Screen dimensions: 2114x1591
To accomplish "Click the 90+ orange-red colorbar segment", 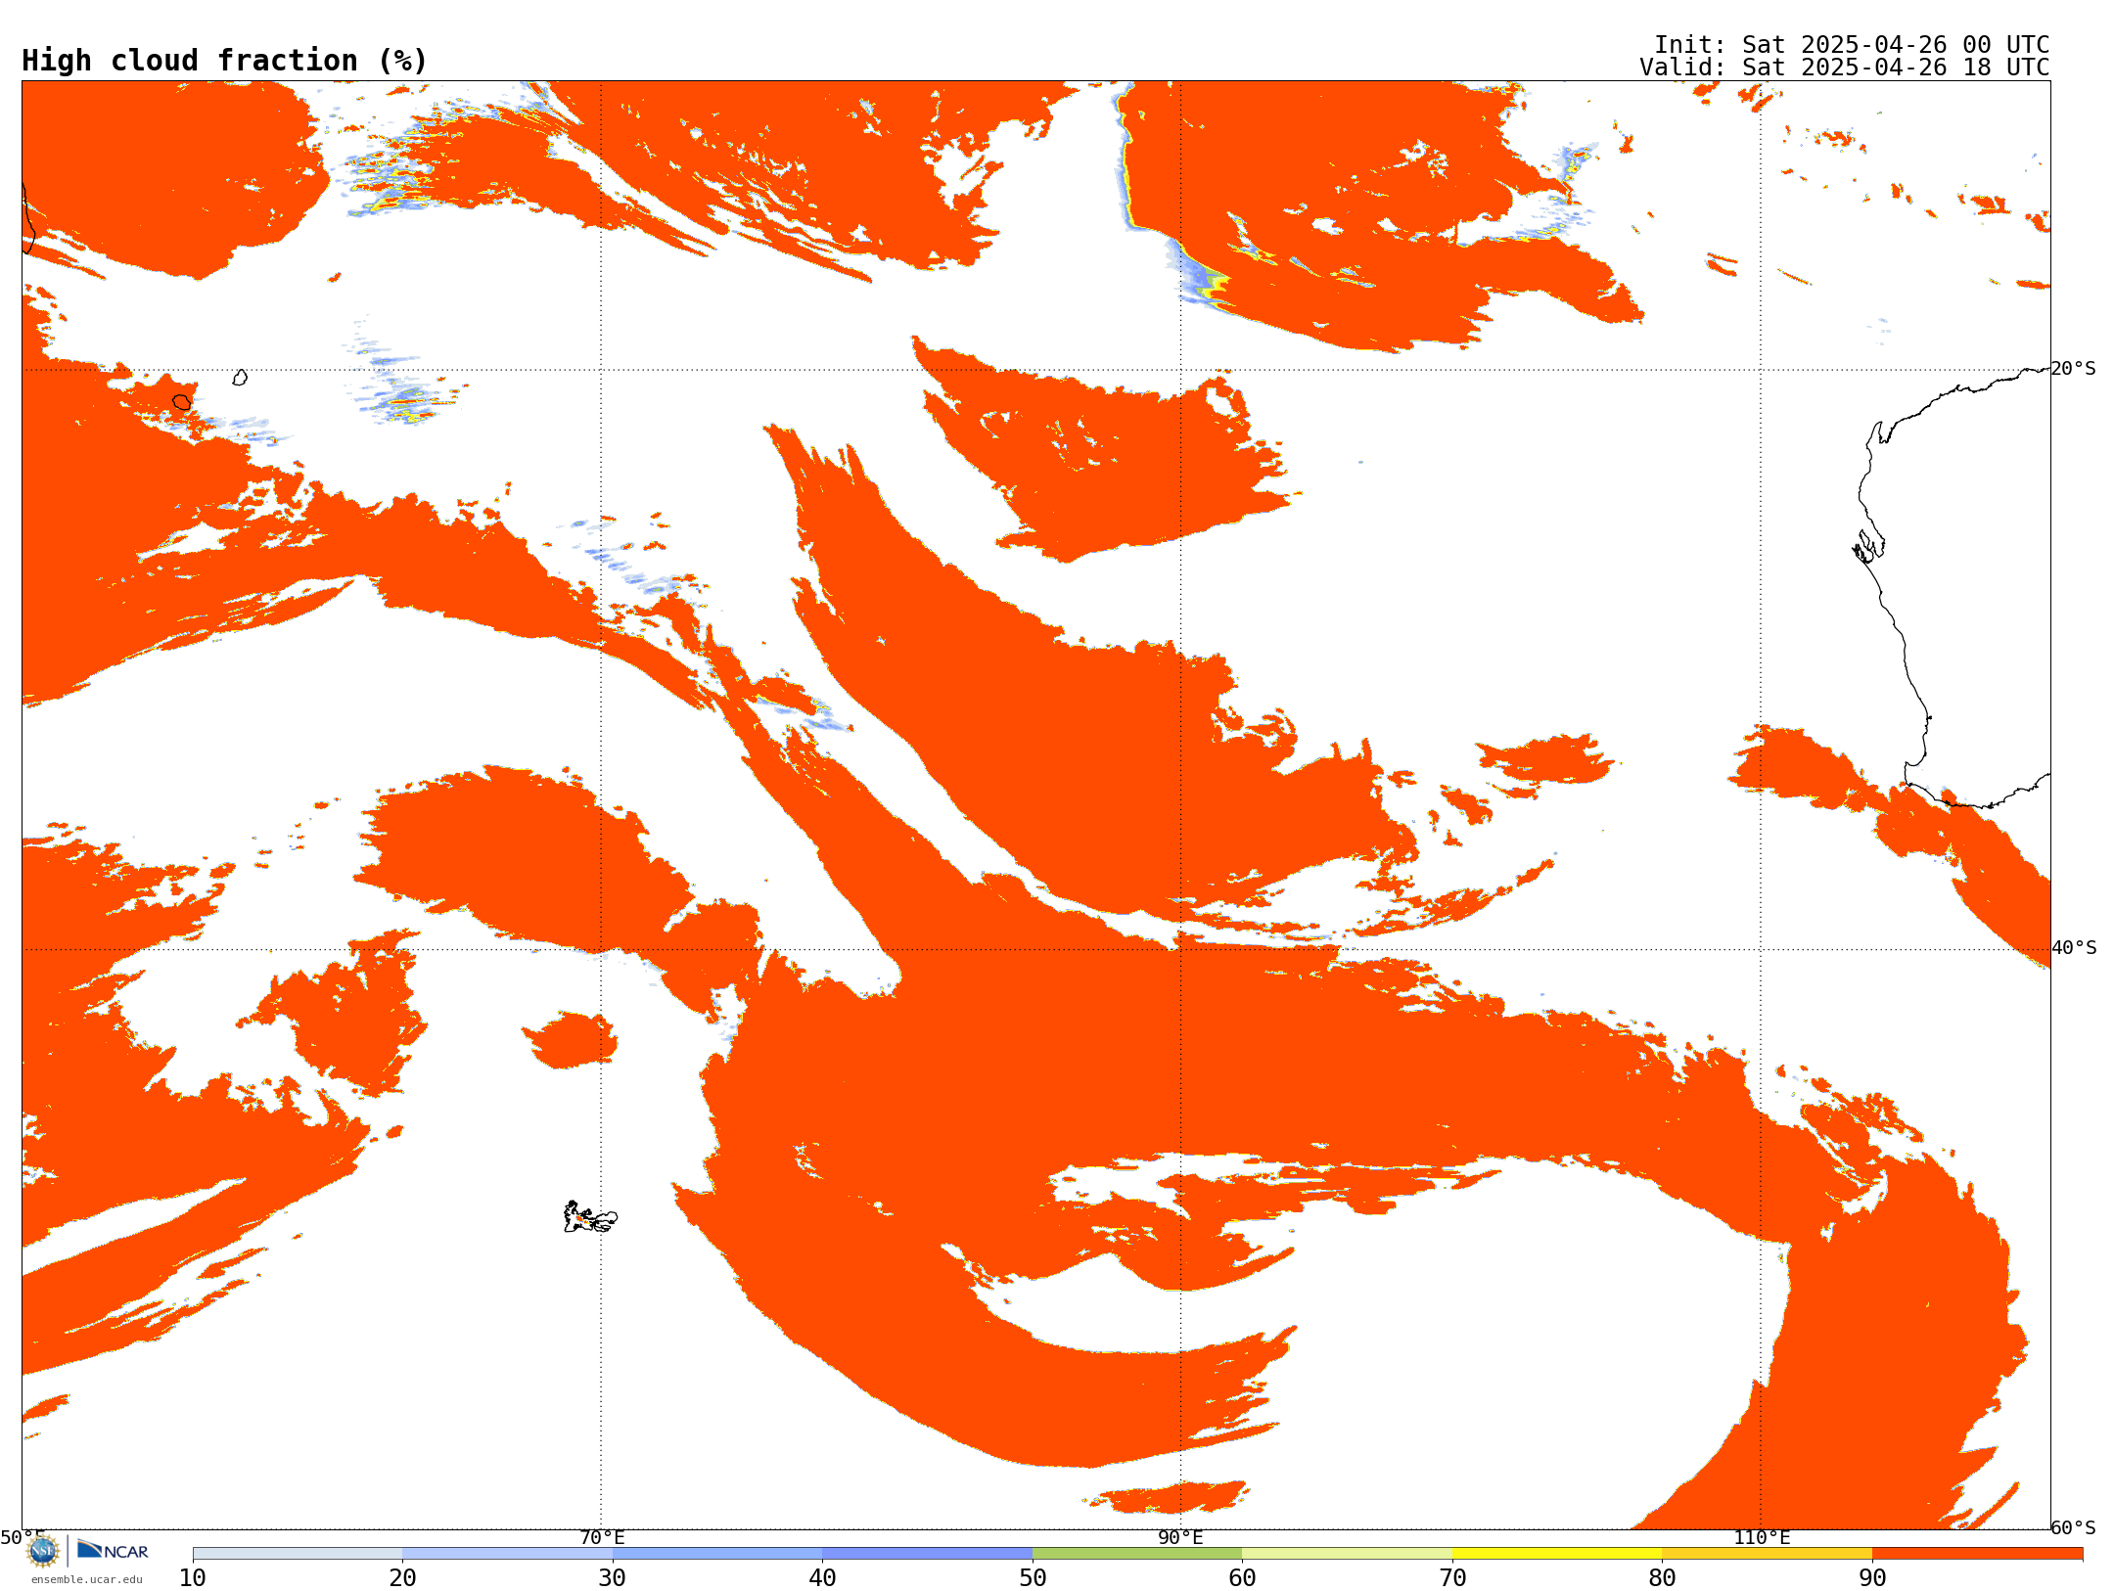I will pos(1977,1554).
